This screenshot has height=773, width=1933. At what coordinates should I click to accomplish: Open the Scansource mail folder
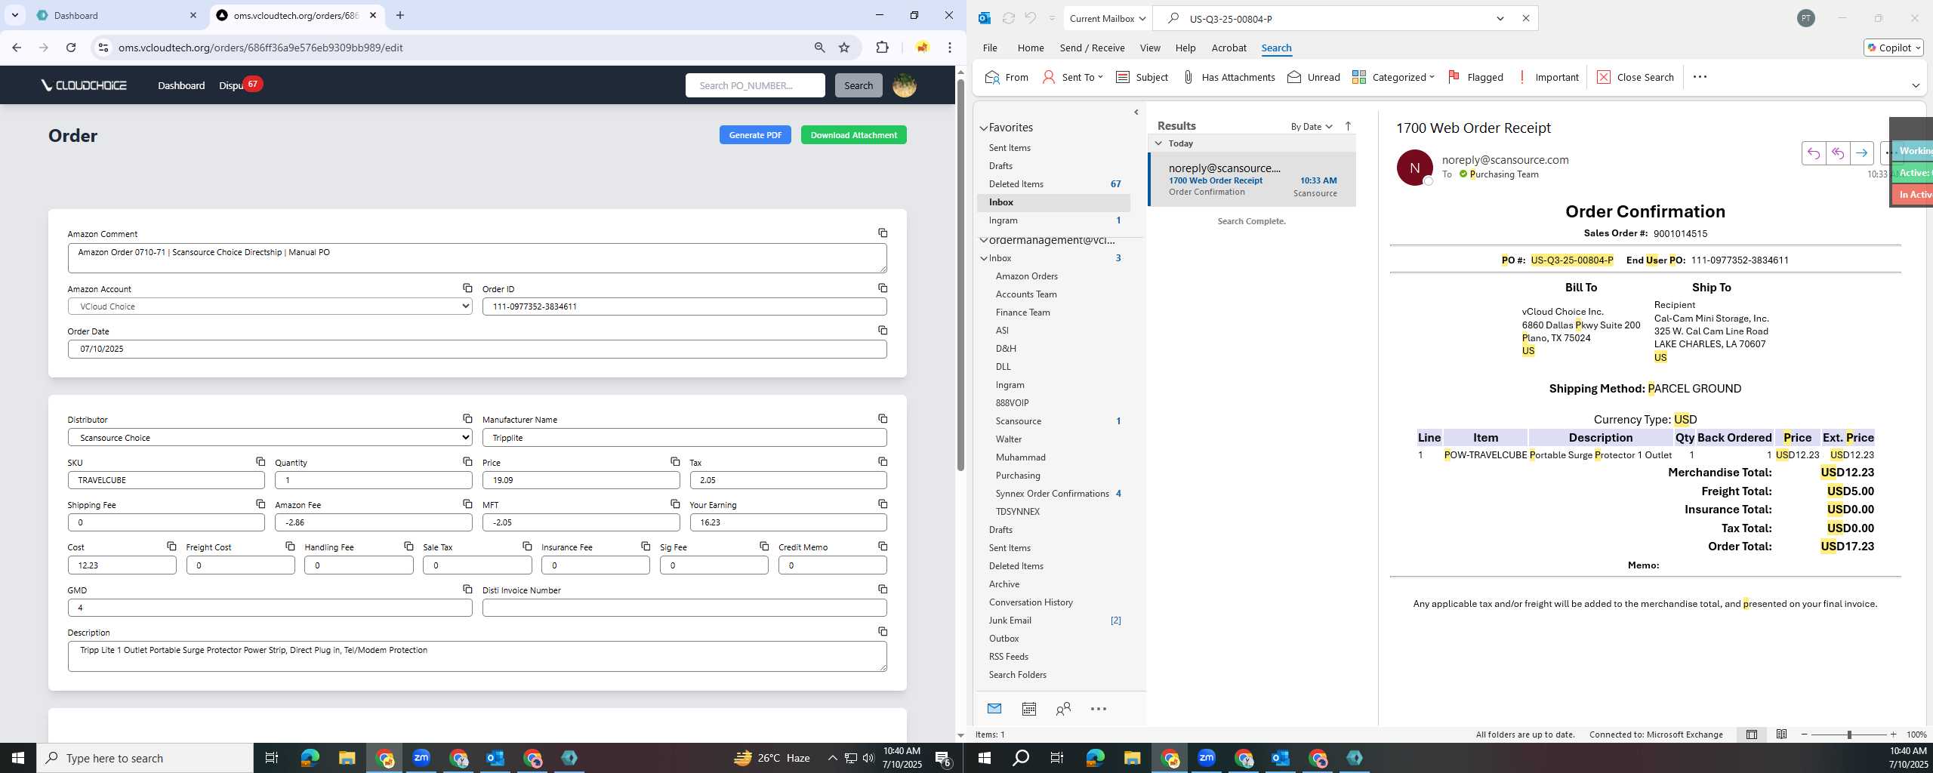(x=1018, y=421)
